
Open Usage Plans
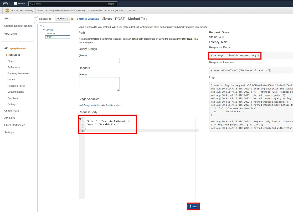(12, 111)
